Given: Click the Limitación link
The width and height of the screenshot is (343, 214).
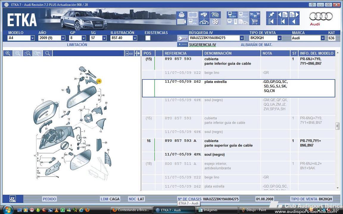Looking at the screenshot, I should tap(77, 45).
